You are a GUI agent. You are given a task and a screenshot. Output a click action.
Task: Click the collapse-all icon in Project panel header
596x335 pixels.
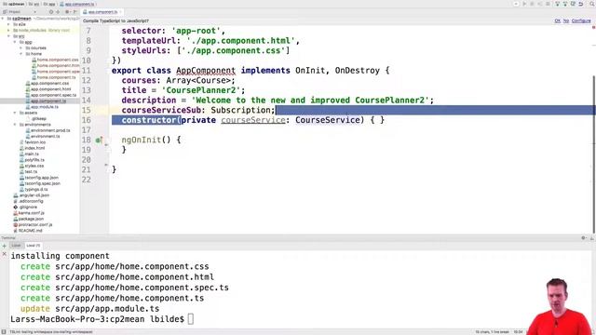(58, 12)
